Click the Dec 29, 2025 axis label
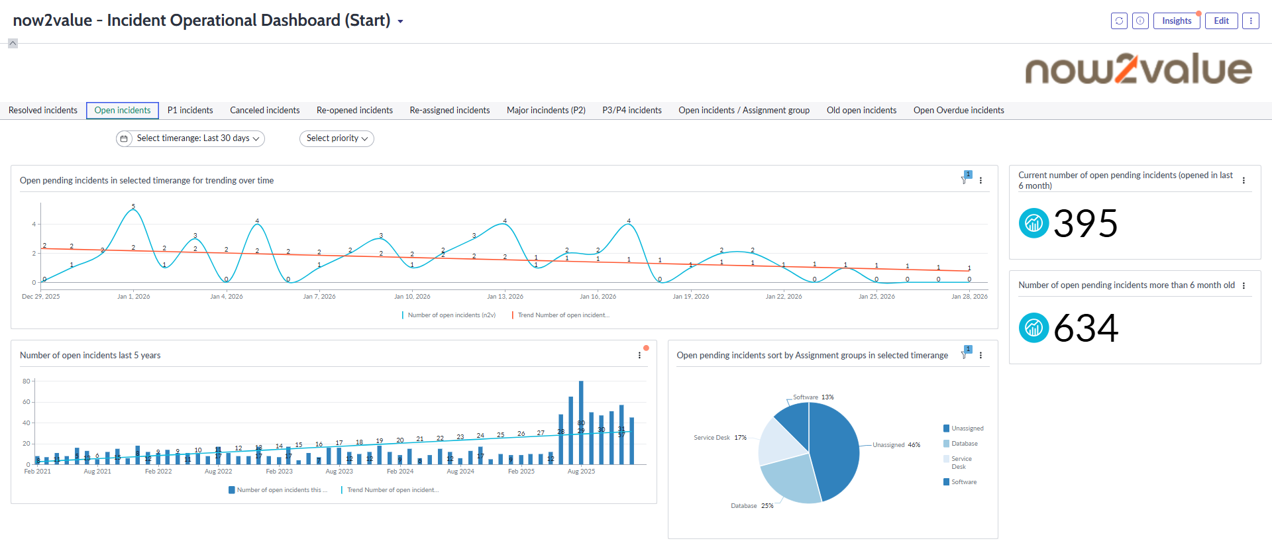1272x553 pixels. click(x=41, y=297)
